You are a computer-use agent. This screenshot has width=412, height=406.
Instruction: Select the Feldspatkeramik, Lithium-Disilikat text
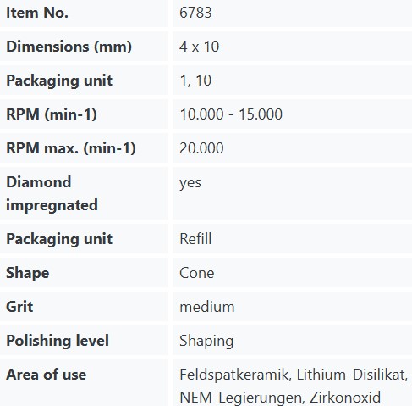(294, 375)
